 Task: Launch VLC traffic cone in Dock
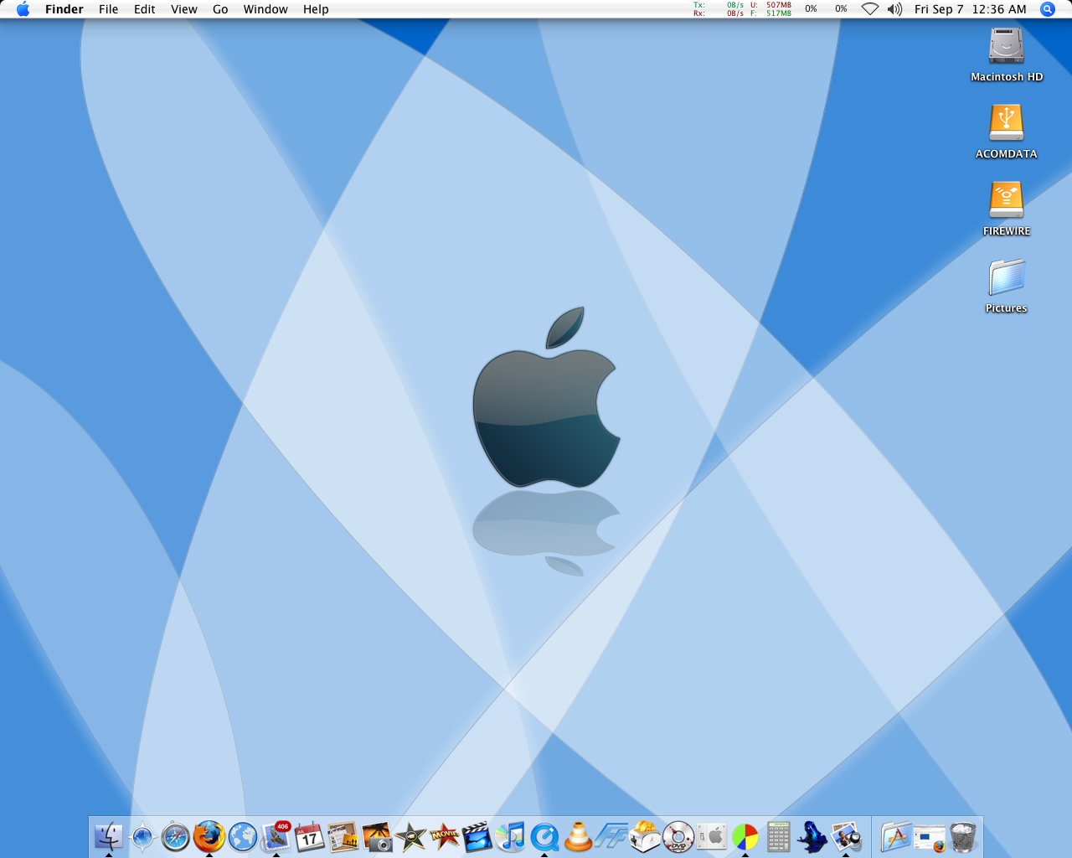coord(578,836)
